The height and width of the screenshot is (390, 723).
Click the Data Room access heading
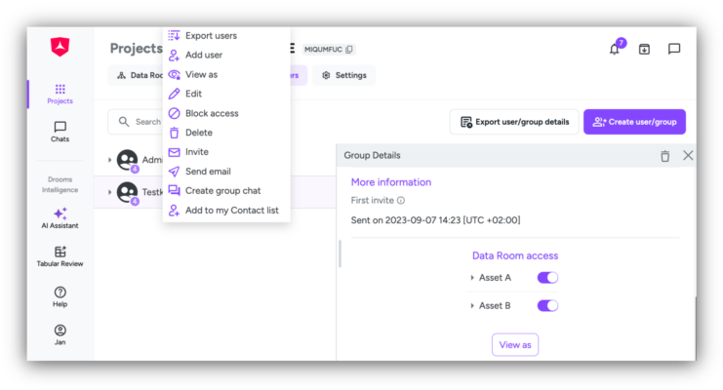coord(515,255)
